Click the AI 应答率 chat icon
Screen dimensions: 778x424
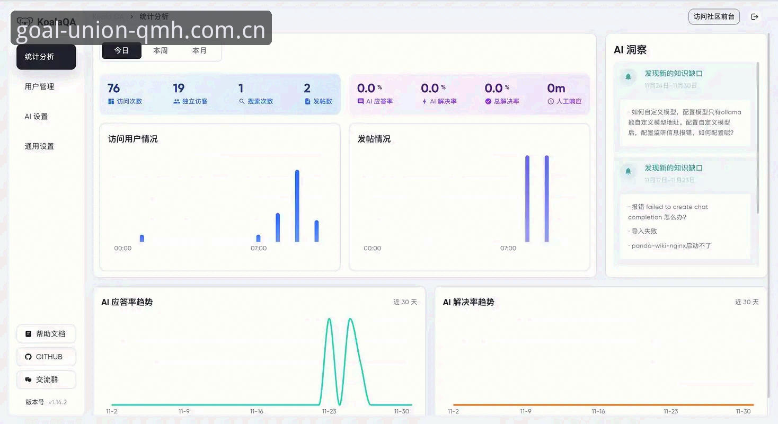tap(361, 101)
